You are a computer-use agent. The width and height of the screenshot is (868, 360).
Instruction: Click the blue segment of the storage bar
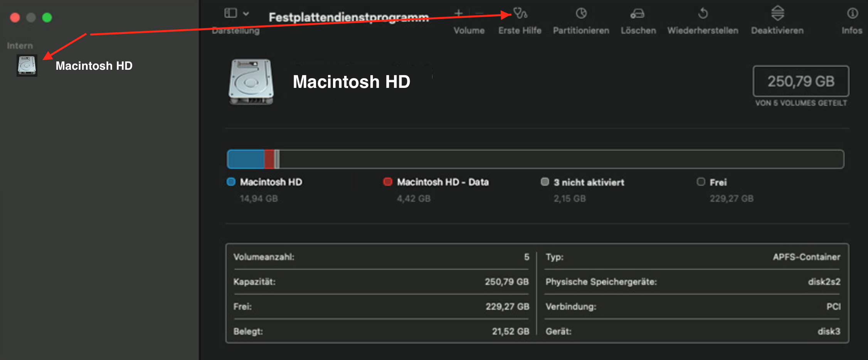(246, 159)
